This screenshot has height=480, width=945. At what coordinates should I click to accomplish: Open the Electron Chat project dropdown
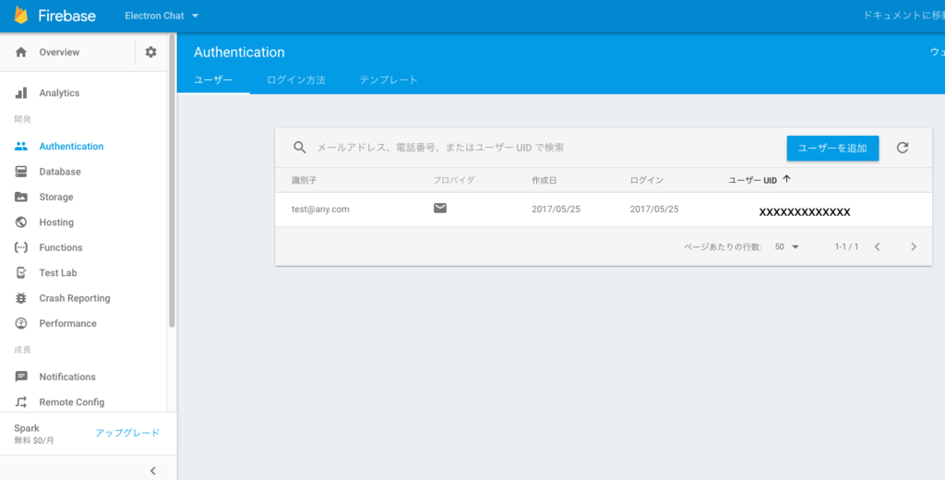161,16
